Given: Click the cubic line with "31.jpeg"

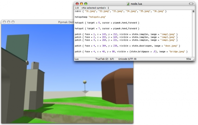Looking at the screenshot, I should (121, 11).
